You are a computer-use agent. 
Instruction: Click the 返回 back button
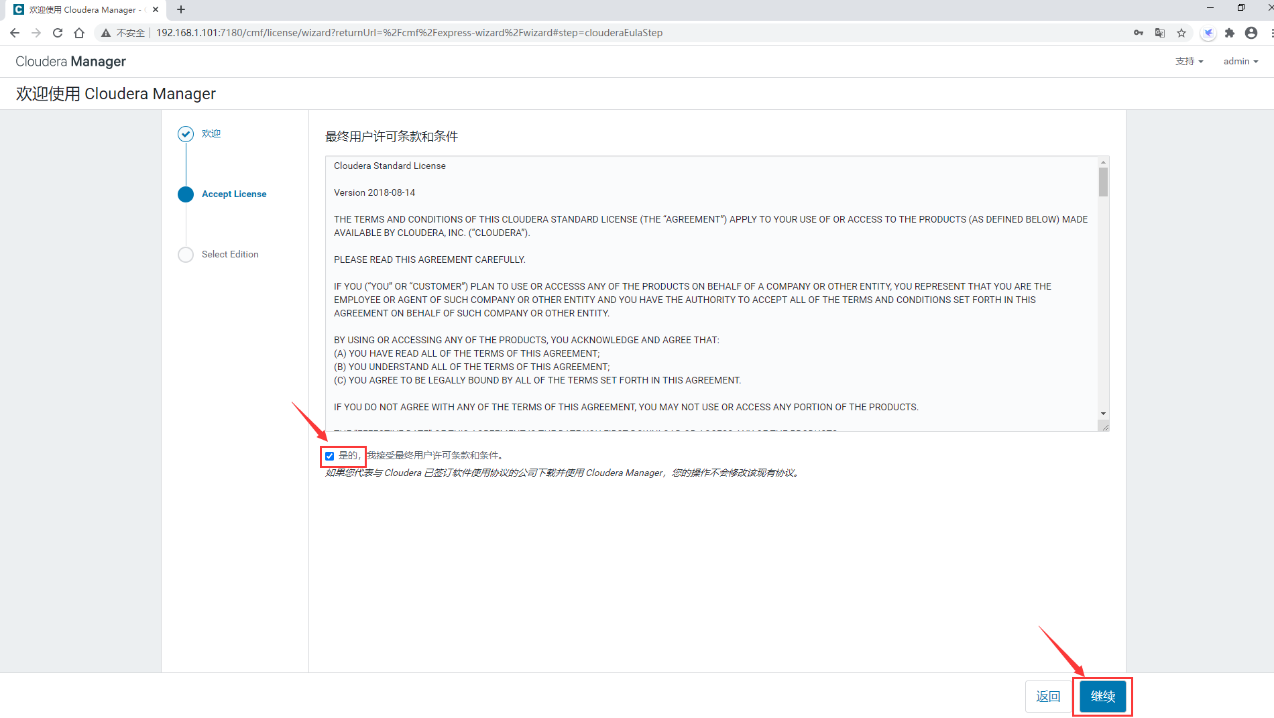[x=1048, y=697]
